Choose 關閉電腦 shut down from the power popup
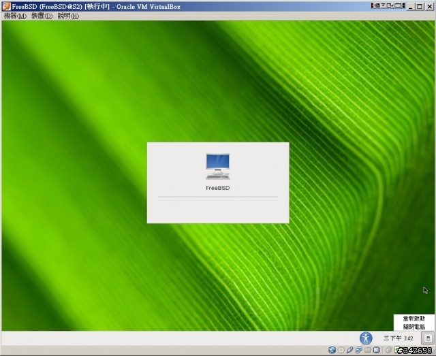The width and height of the screenshot is (436, 356). [414, 327]
